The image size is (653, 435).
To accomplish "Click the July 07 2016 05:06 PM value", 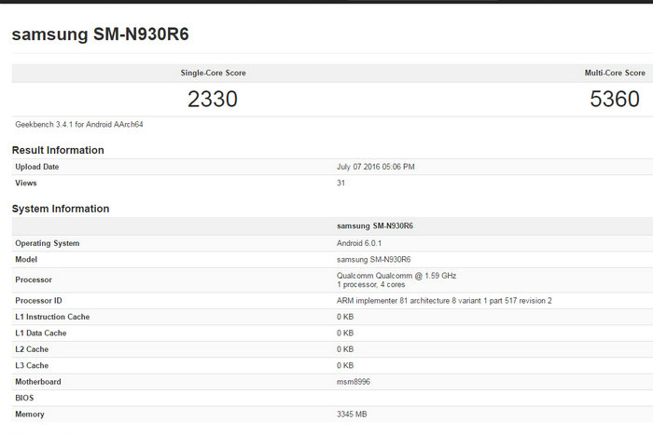I will pos(376,167).
